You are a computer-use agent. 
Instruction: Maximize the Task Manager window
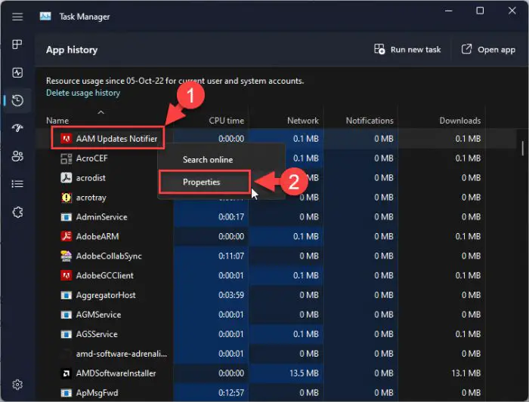480,11
